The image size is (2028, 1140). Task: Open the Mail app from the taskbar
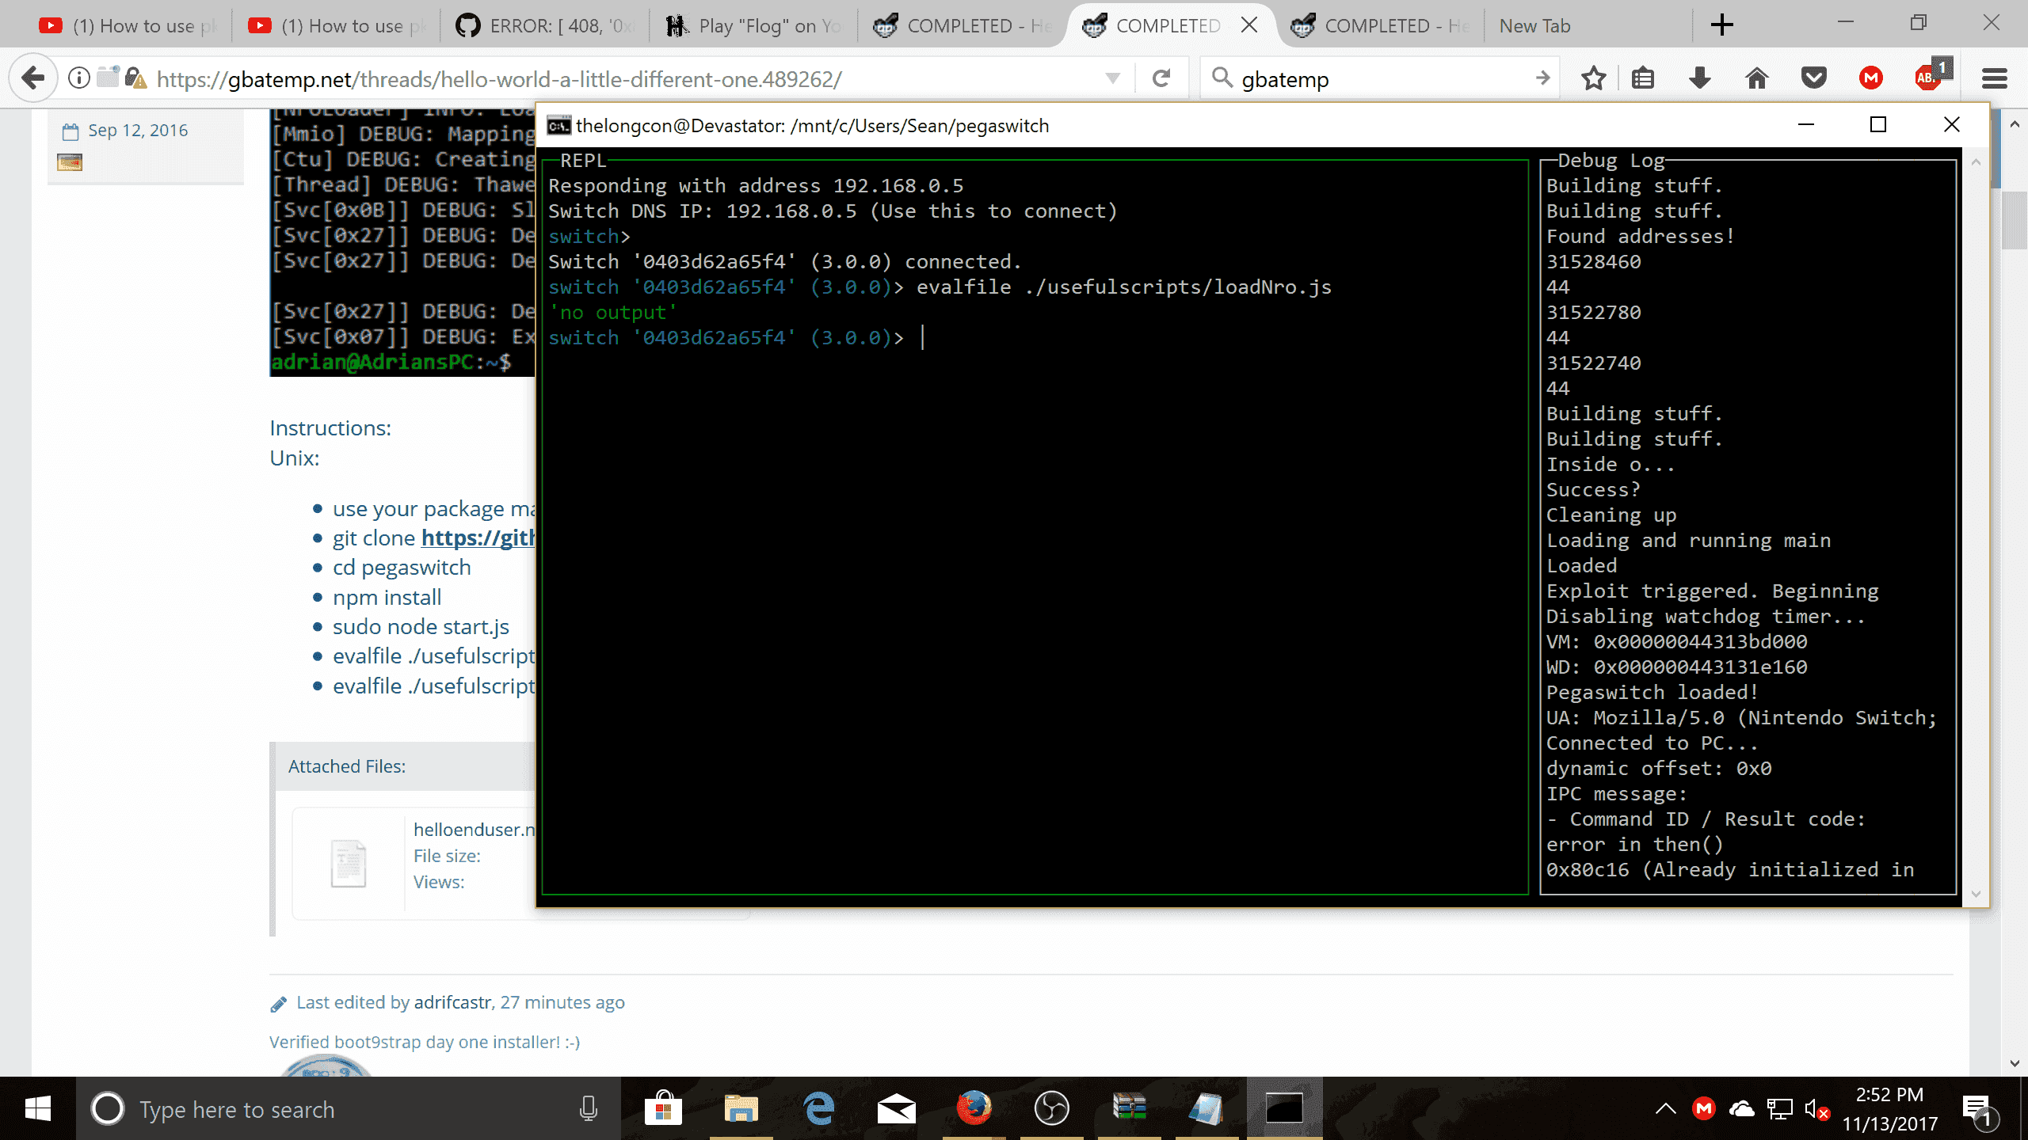[x=896, y=1108]
